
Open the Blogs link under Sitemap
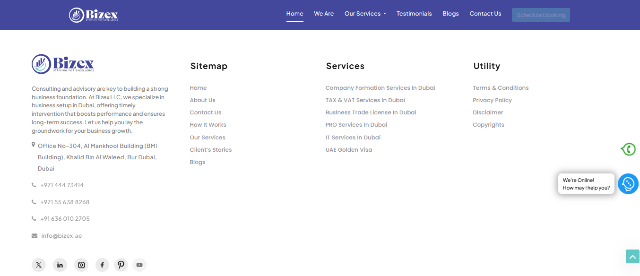click(198, 162)
